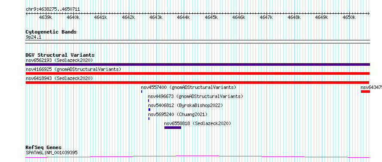Click the ruler's right arrowhead
Image resolution: width=382 pixels, height=162 pixels.
pyautogui.click(x=369, y=14)
